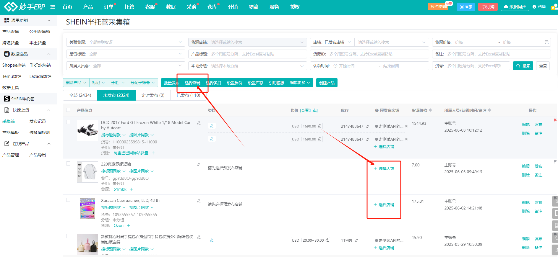Open the 客服 chat support button
Screen dimensions: 558x257
coord(466,7)
